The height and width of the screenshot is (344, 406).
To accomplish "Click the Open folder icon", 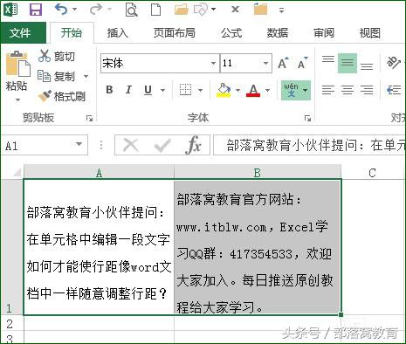I will pyautogui.click(x=182, y=10).
